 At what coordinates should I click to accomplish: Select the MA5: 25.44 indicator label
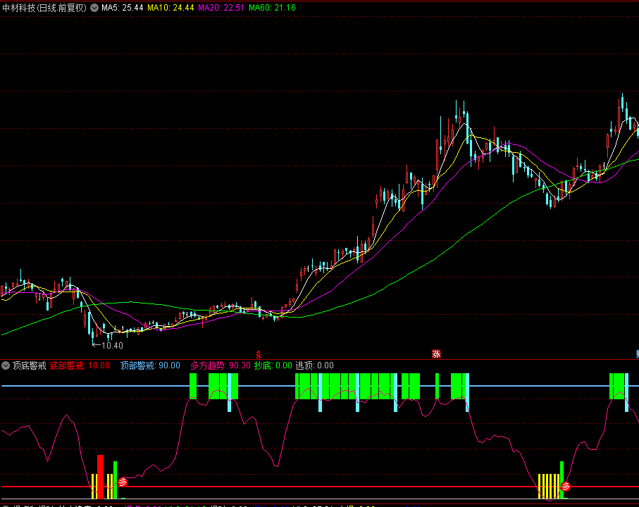[123, 8]
